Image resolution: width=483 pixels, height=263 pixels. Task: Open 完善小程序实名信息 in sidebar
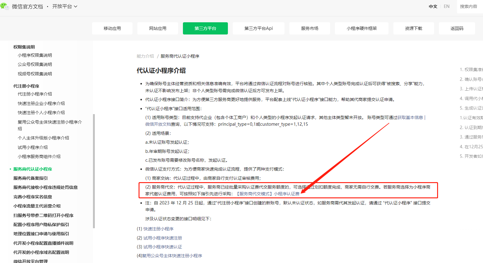click(x=33, y=197)
